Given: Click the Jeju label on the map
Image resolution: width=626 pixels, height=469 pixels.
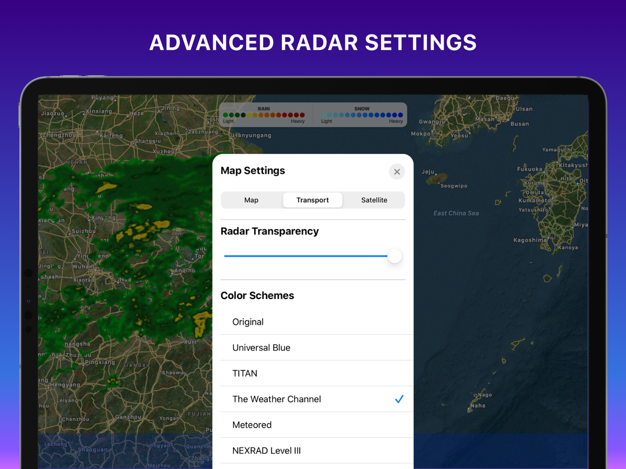Looking at the screenshot, I should [428, 172].
